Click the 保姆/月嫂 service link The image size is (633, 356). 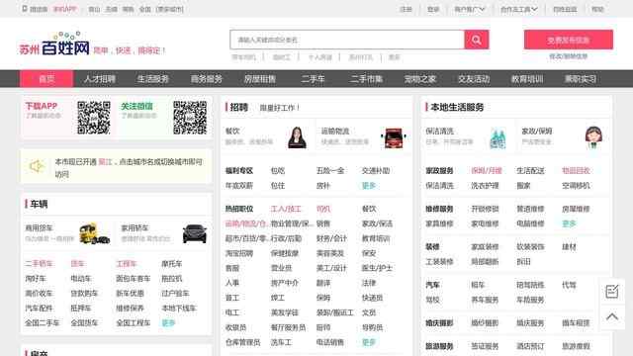[487, 171]
